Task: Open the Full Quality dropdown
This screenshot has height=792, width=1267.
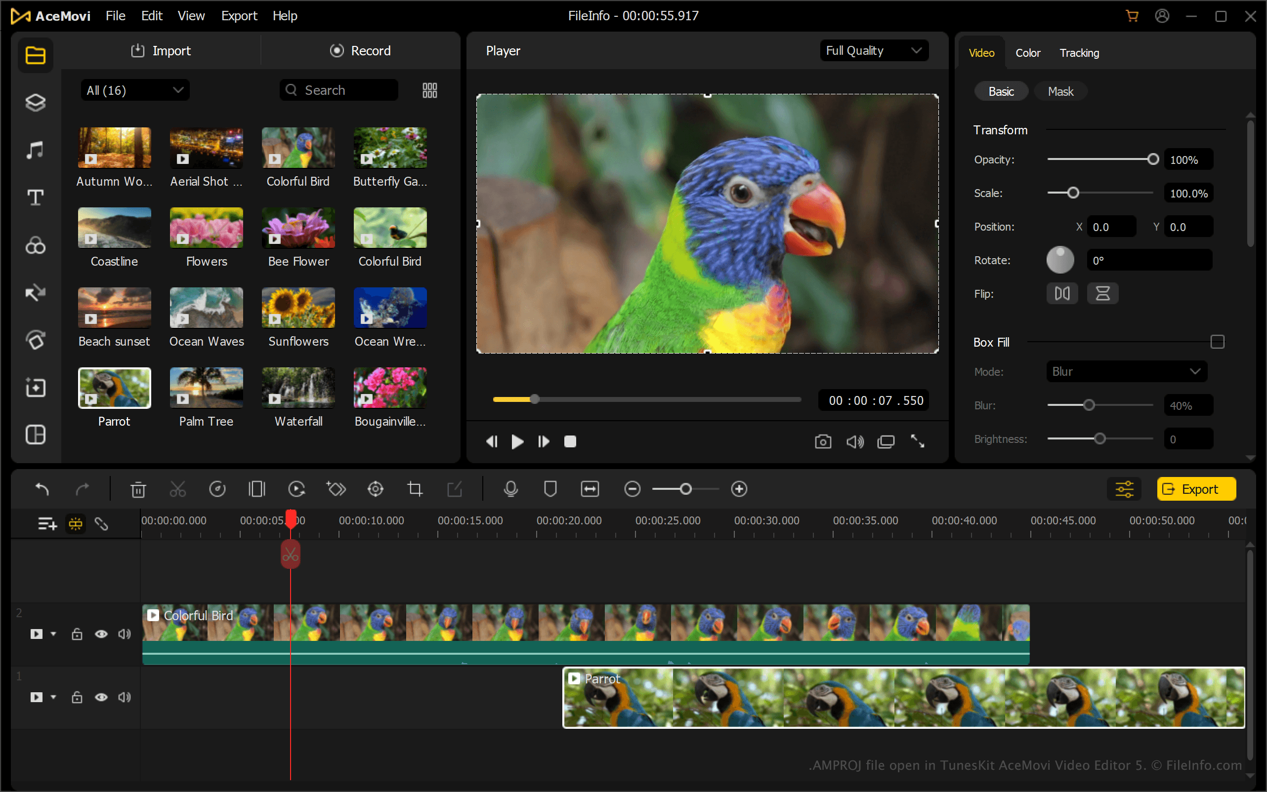Action: coord(873,50)
